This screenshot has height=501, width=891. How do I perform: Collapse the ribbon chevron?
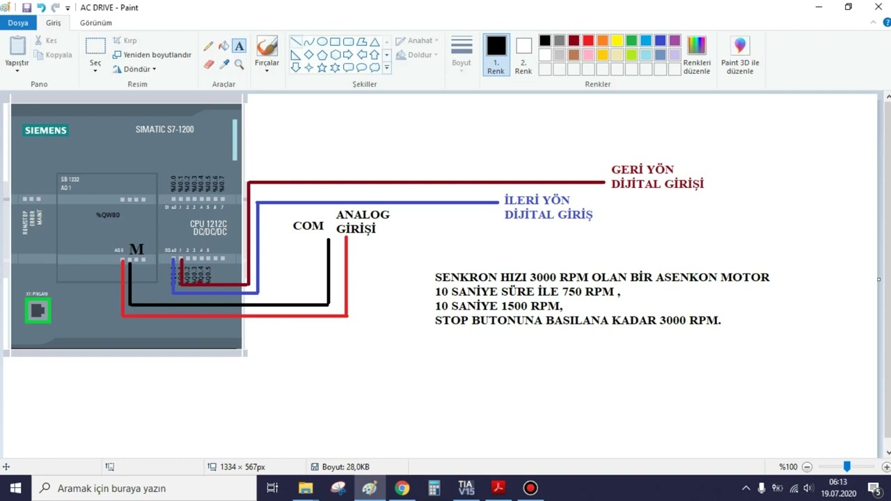coord(874,23)
